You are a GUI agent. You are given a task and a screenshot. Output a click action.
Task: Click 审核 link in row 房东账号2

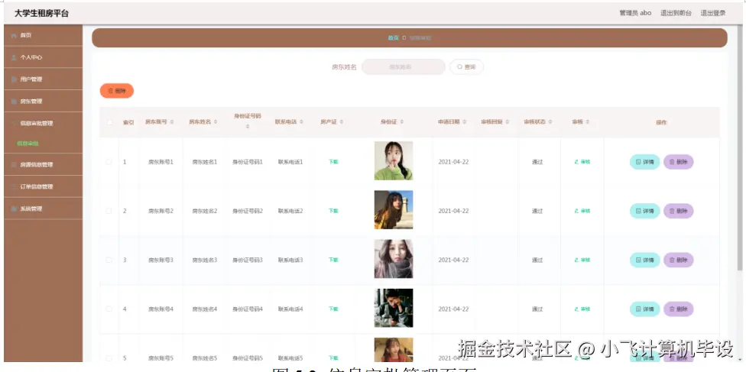[x=582, y=211]
